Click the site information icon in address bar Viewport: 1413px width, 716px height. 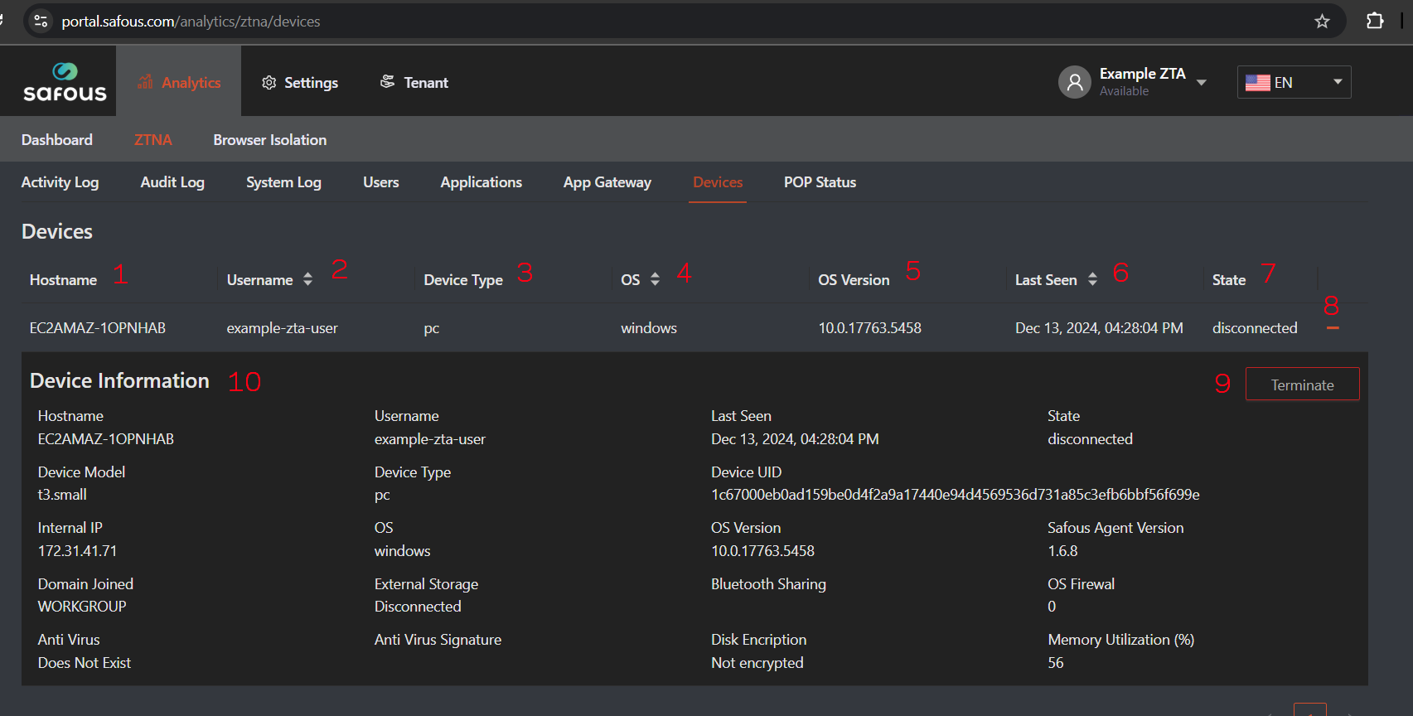41,22
